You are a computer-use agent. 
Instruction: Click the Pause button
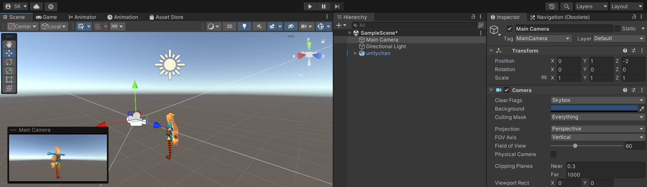click(x=323, y=6)
